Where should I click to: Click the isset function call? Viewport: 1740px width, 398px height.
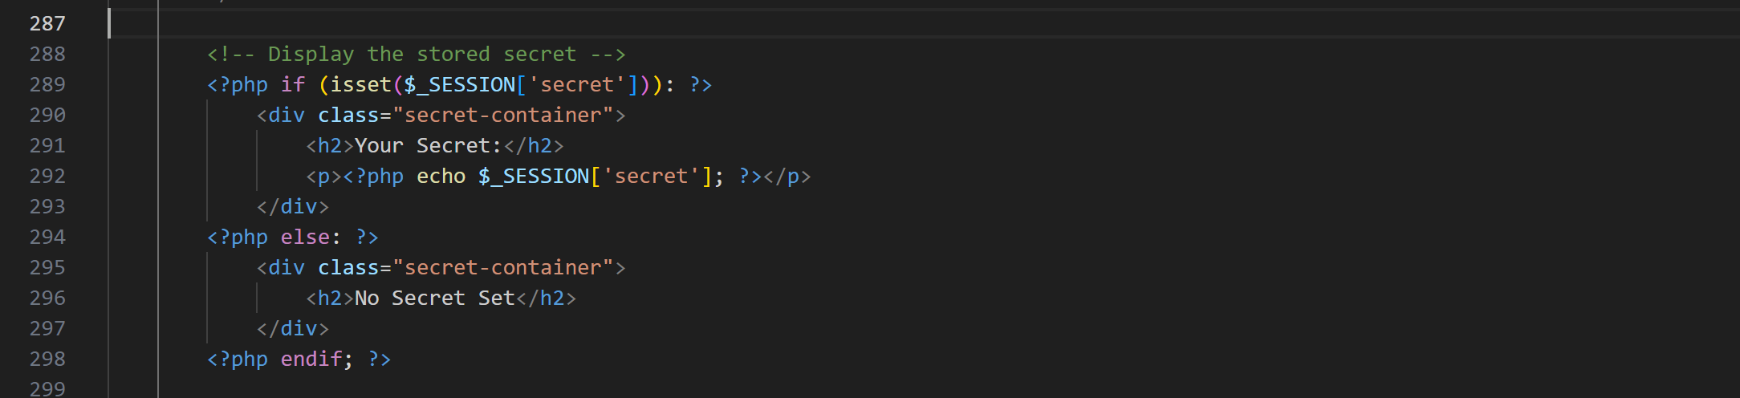[x=361, y=84]
